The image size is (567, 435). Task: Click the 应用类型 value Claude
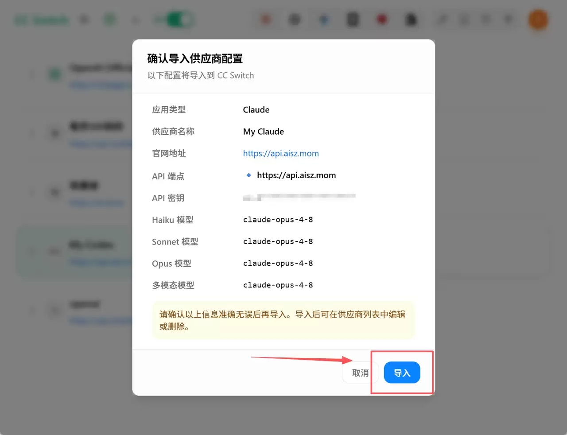pos(256,110)
